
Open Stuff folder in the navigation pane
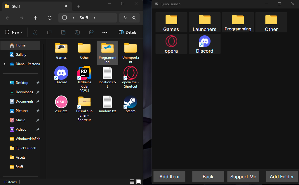click(x=20, y=167)
